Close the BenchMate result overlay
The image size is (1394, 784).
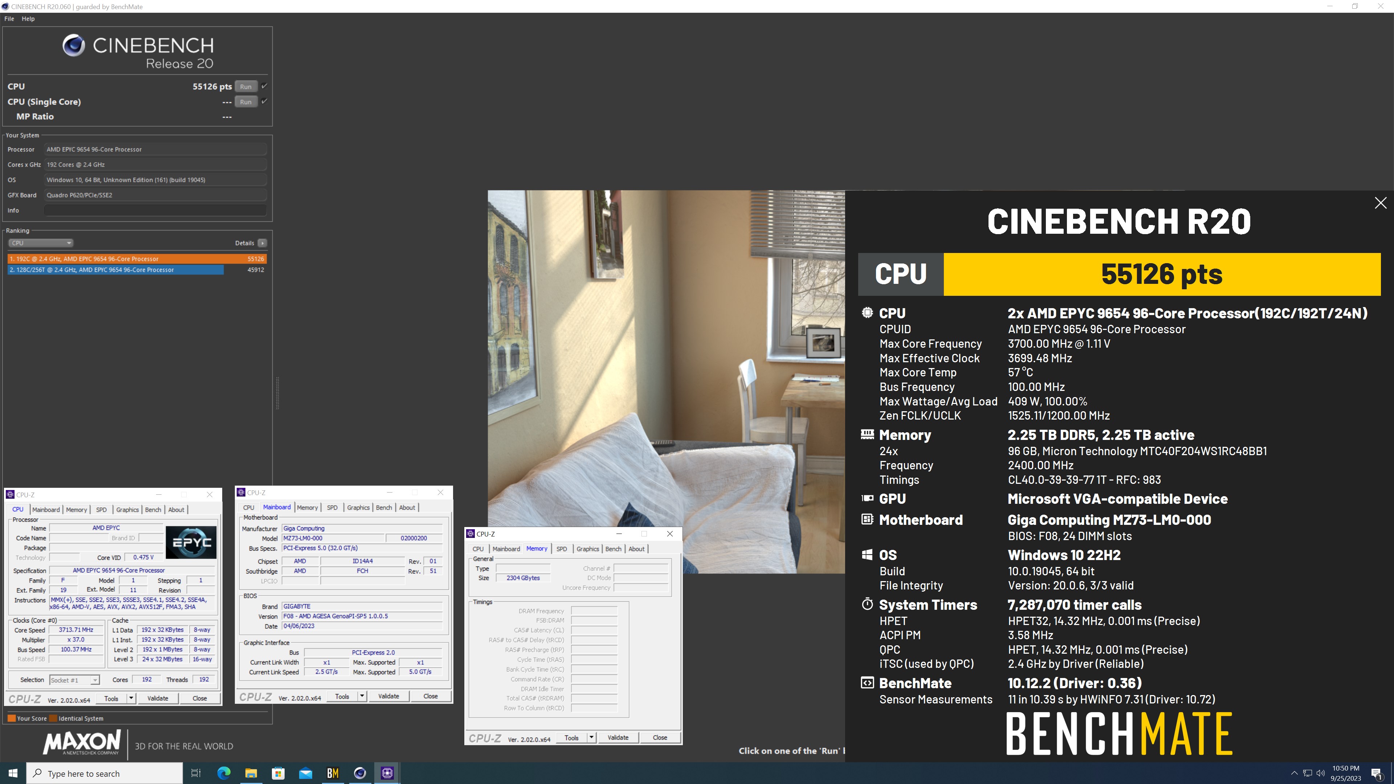(1381, 203)
